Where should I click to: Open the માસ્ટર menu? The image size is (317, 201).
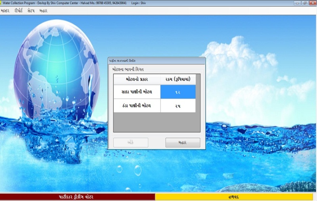6,11
